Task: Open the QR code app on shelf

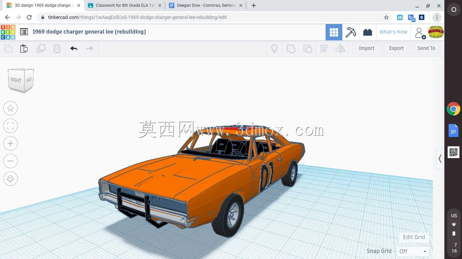Action: [x=454, y=152]
